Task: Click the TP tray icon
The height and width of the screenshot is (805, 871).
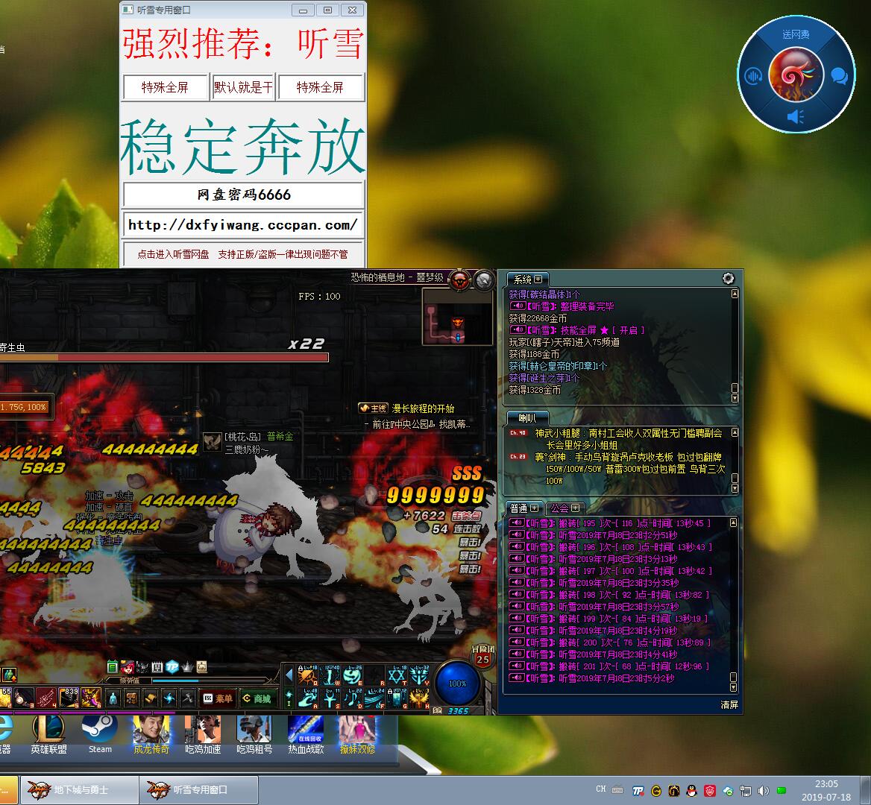Action: tap(638, 791)
